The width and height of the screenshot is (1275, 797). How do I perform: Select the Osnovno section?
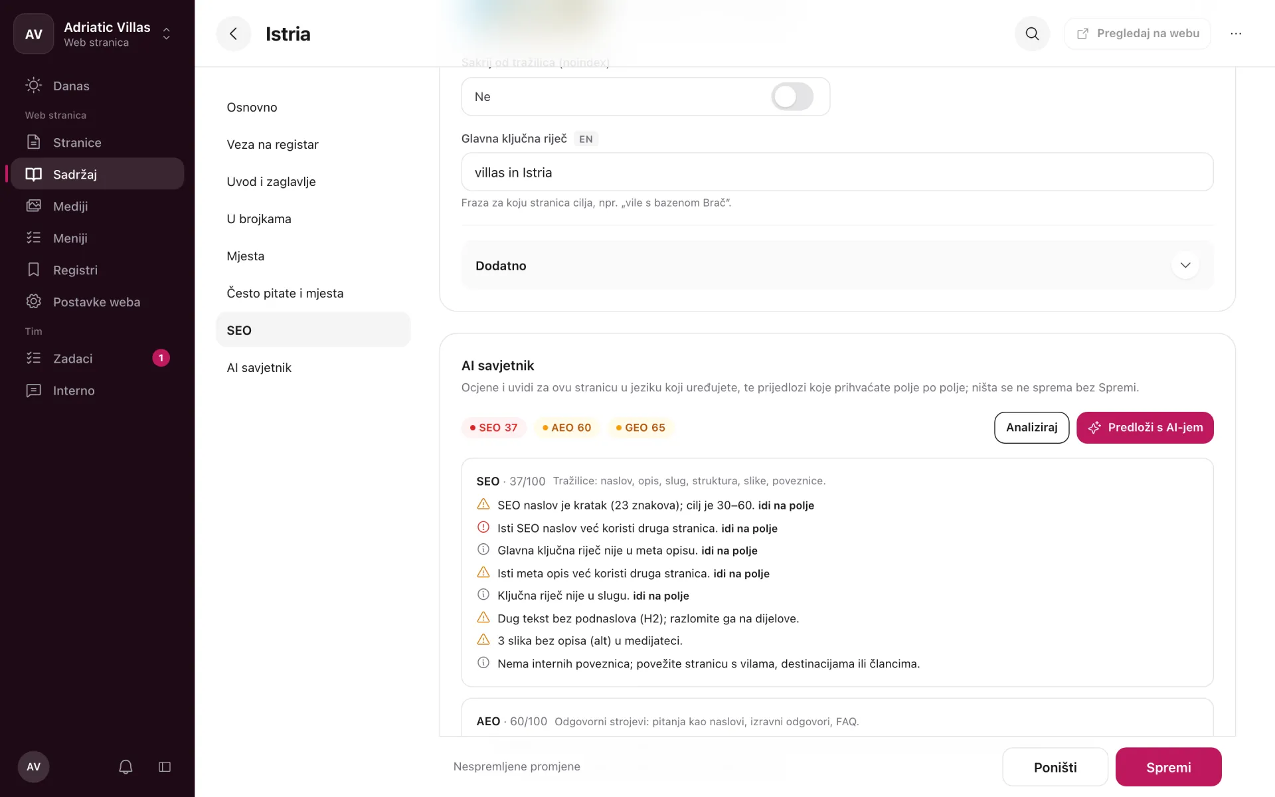pyautogui.click(x=313, y=108)
